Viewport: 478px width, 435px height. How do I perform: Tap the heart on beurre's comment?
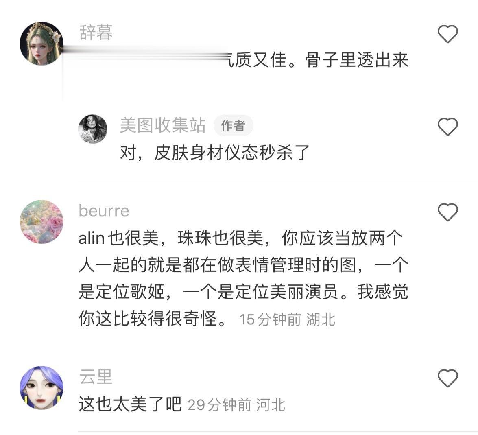pos(447,212)
